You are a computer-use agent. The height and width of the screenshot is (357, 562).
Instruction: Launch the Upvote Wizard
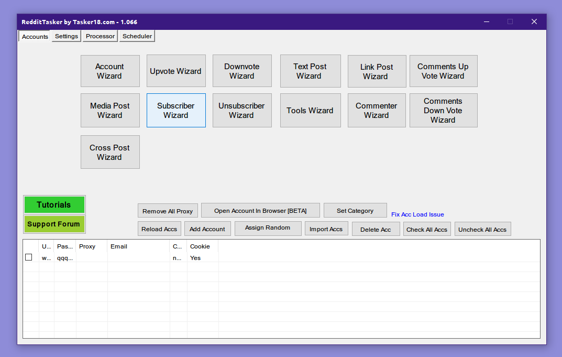tap(176, 71)
